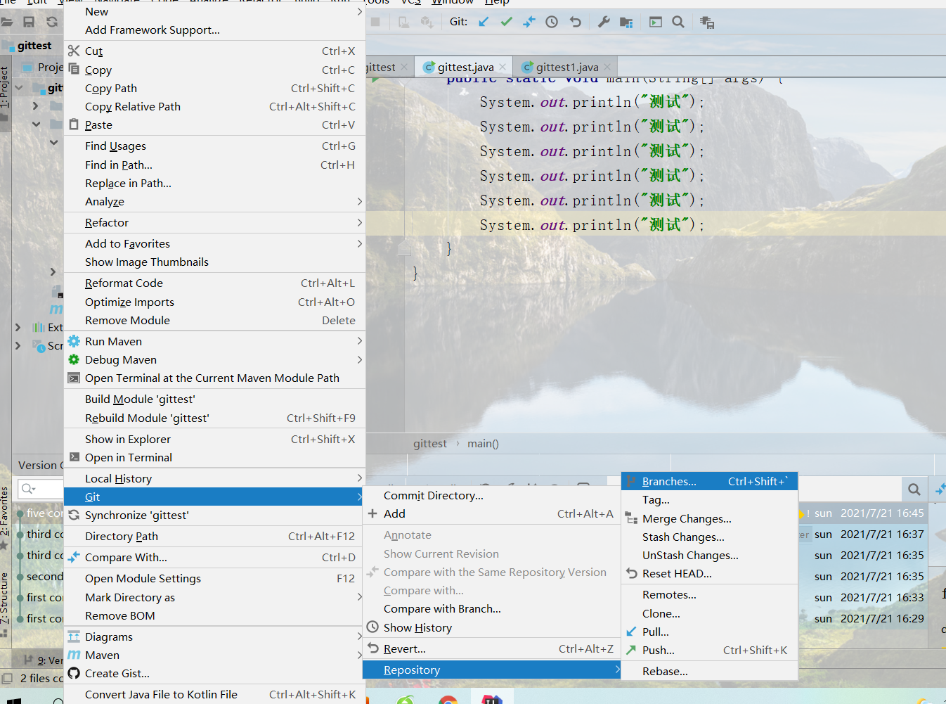Click the rightmost toolbar icon after the search magnifier
The image size is (946, 704).
tap(707, 23)
